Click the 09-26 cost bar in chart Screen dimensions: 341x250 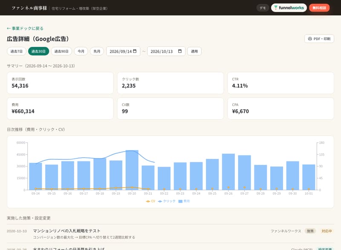point(228,172)
